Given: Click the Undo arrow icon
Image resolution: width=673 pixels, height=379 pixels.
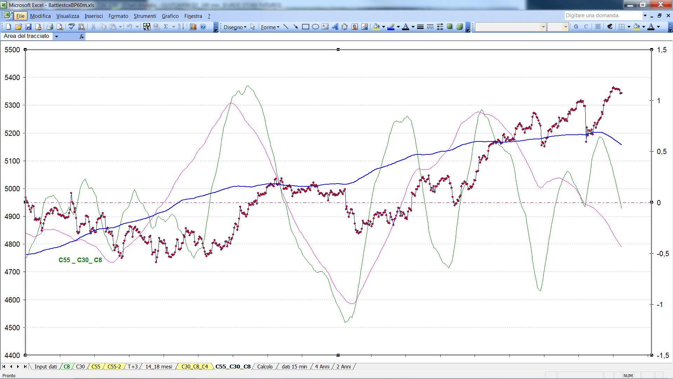Looking at the screenshot, I should [129, 27].
